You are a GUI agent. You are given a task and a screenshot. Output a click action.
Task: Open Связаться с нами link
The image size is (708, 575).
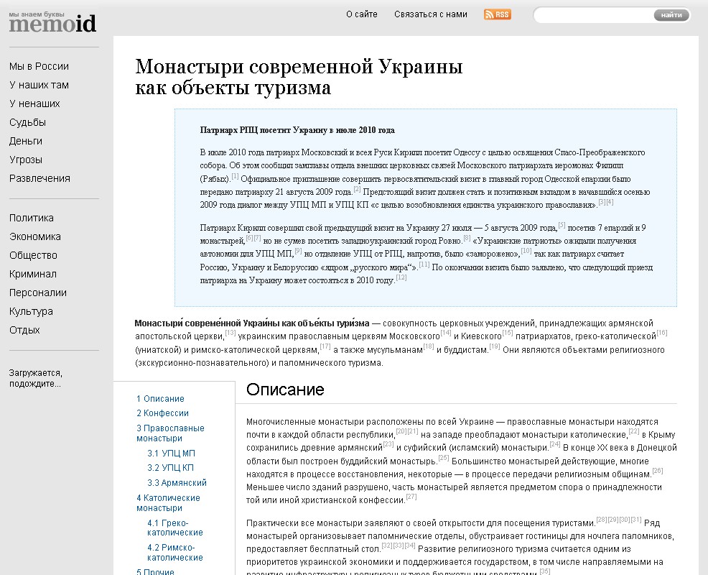[430, 14]
